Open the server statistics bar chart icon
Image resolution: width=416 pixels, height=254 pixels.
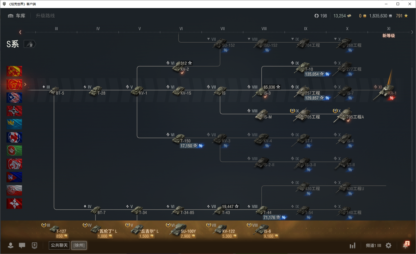pos(352,245)
